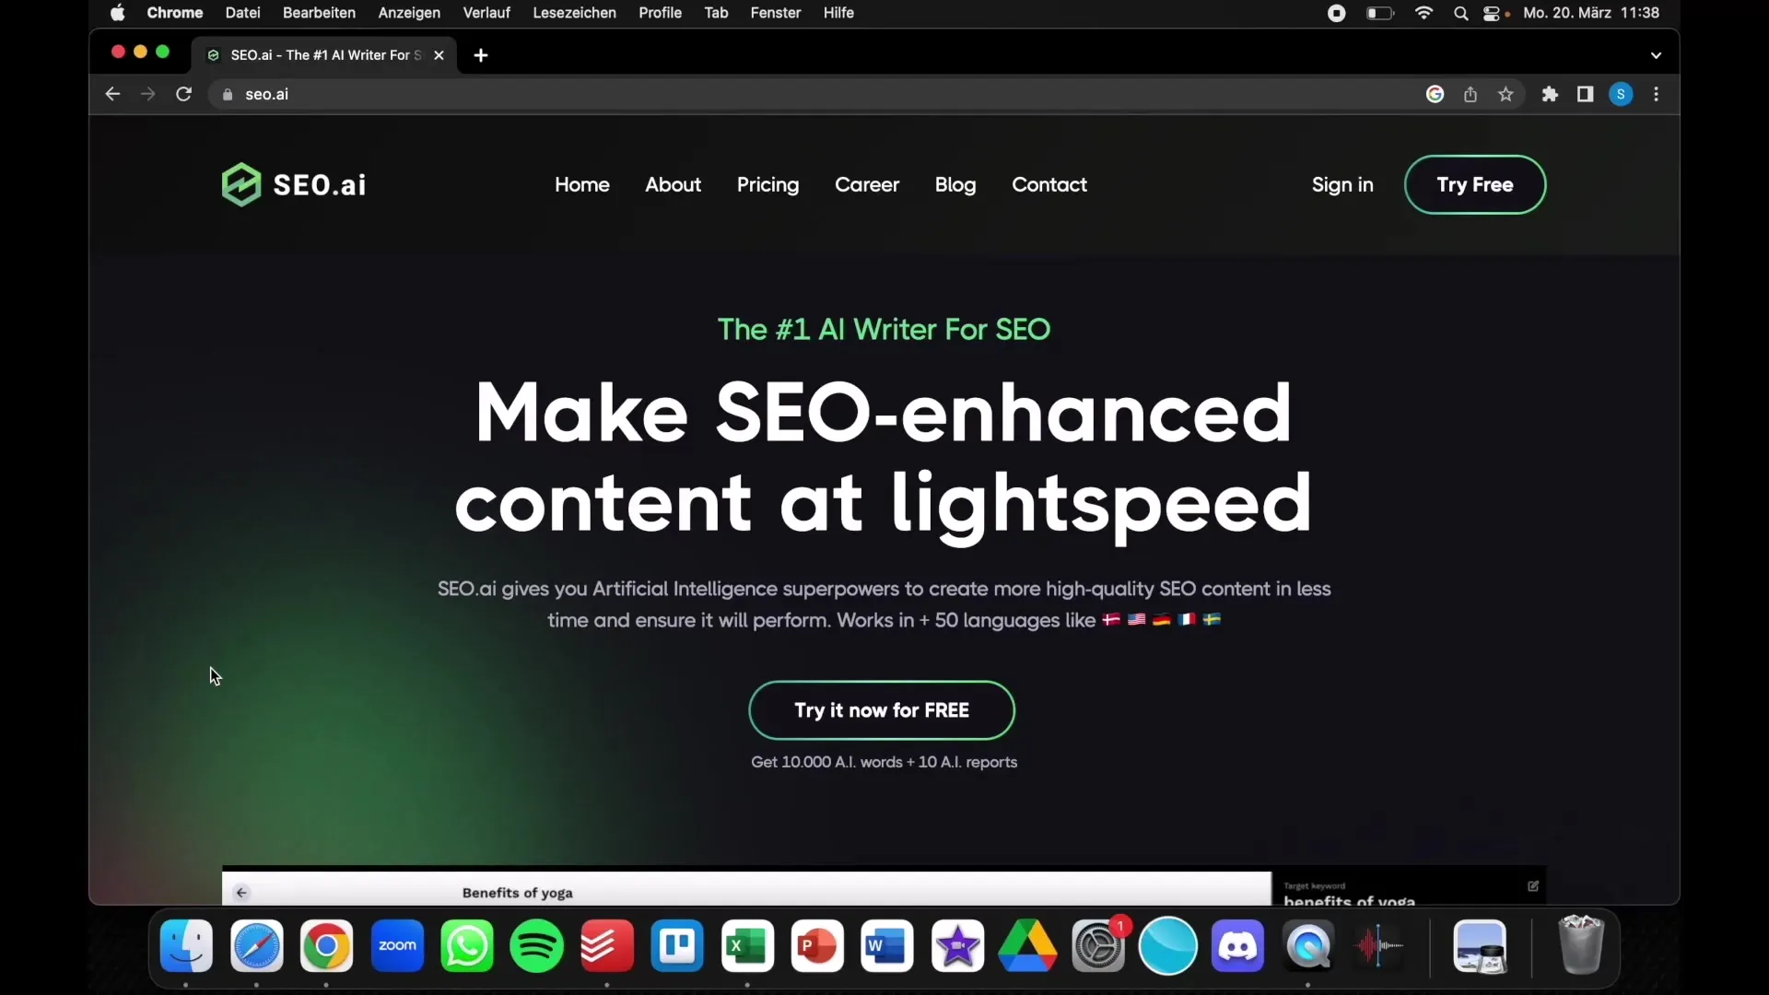Open Zoom from the dock
Image resolution: width=1769 pixels, height=995 pixels.
396,945
